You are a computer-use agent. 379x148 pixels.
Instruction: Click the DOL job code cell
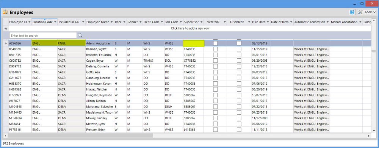[174, 61]
